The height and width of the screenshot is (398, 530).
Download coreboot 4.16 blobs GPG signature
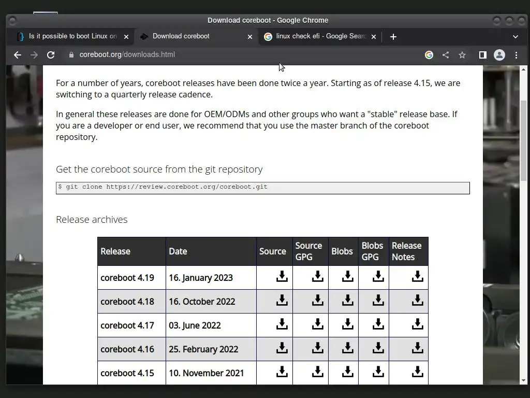pyautogui.click(x=378, y=348)
